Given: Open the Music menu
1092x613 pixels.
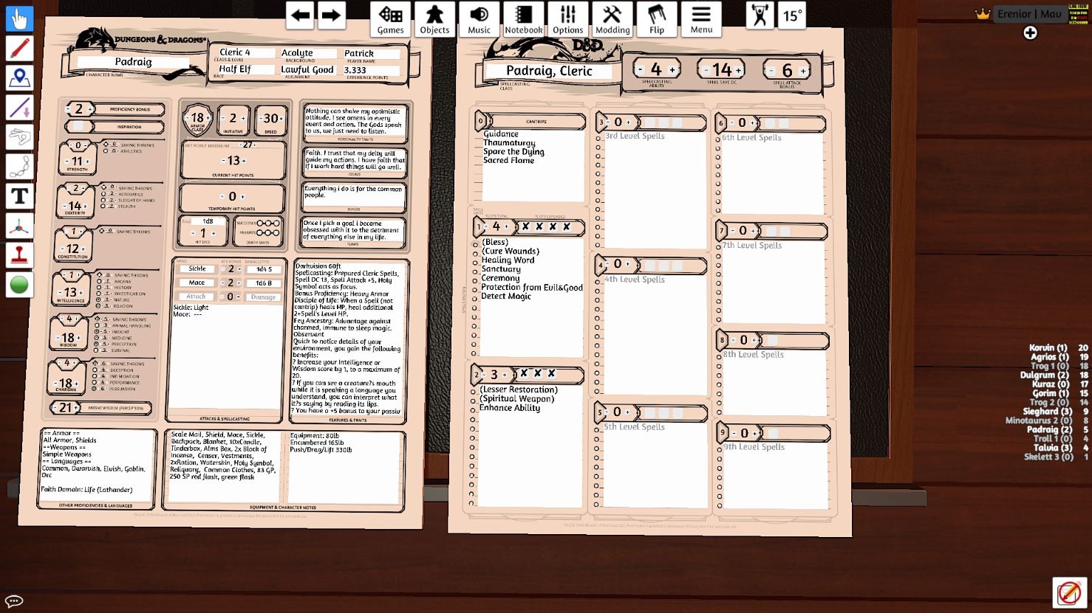Looking at the screenshot, I should (x=479, y=18).
